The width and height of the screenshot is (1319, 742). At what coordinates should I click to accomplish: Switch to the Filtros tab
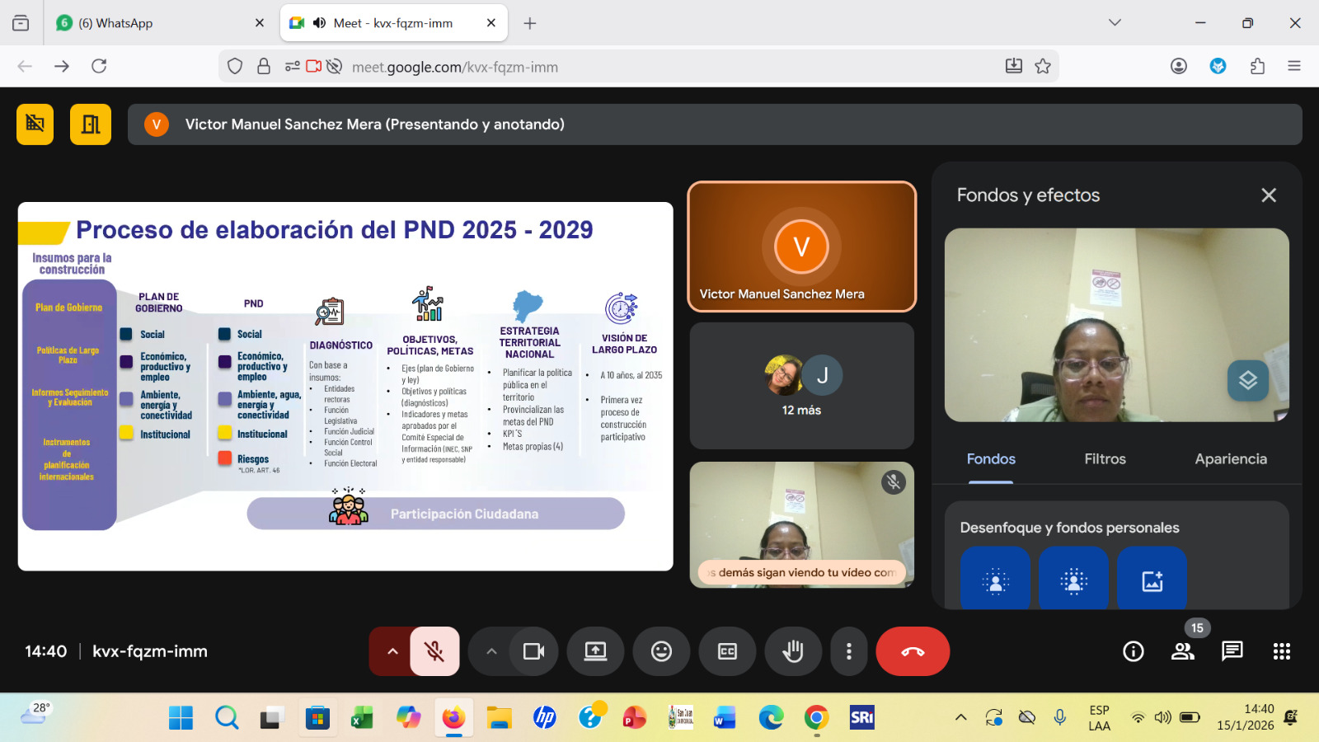1105,459
